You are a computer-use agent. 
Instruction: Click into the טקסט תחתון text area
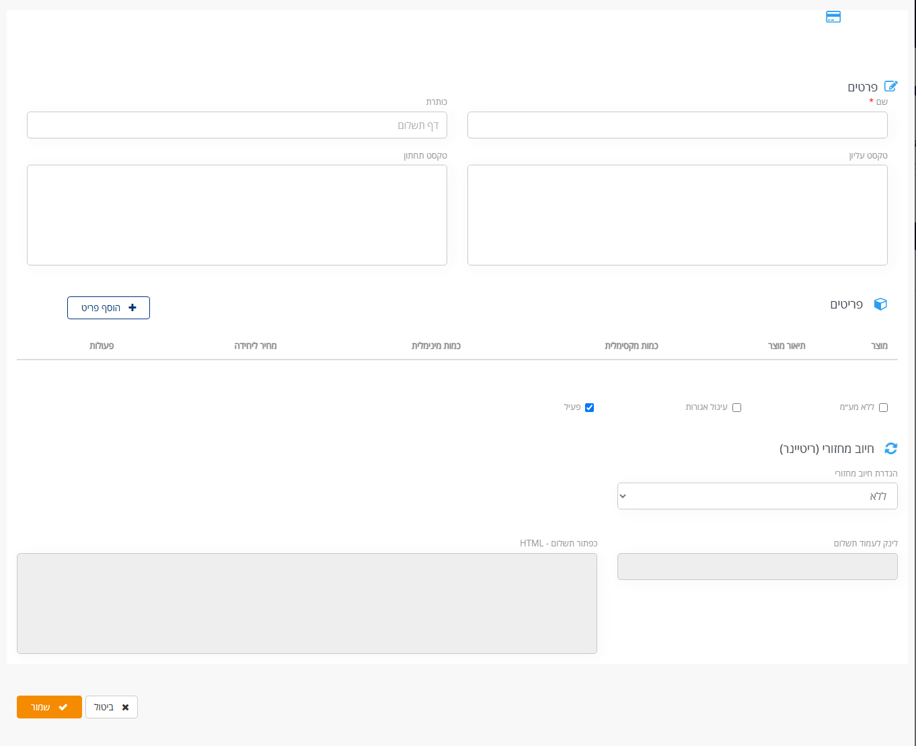tap(237, 215)
